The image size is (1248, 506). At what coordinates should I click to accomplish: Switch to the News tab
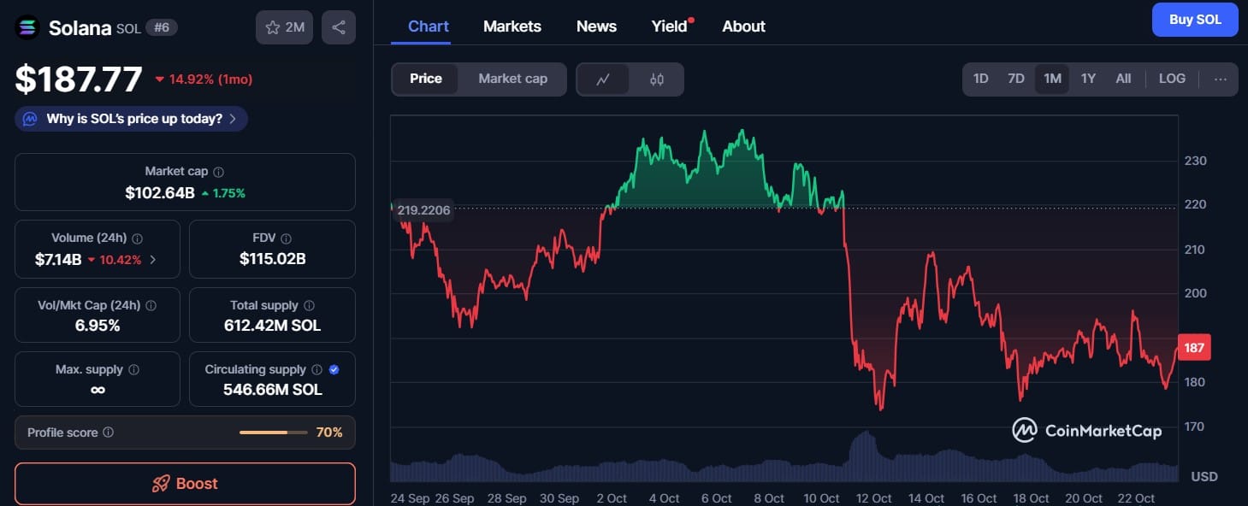tap(596, 26)
